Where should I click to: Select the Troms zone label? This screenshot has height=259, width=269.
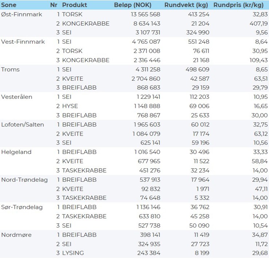pos(11,69)
